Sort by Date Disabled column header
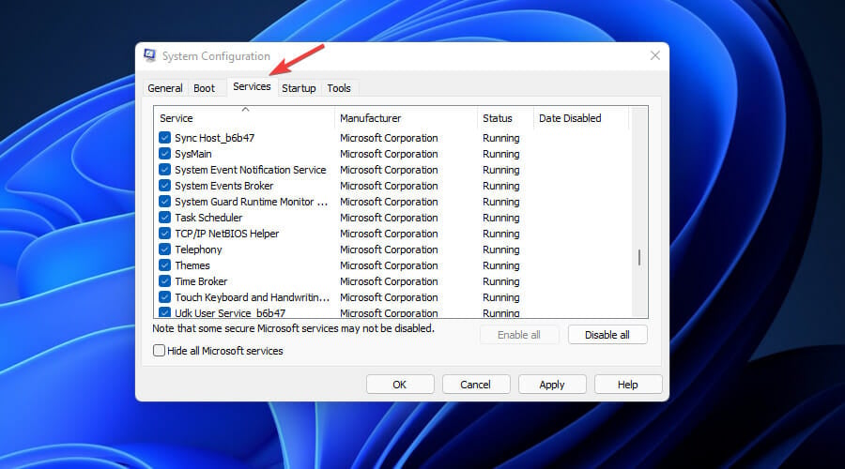845x469 pixels. click(581, 118)
